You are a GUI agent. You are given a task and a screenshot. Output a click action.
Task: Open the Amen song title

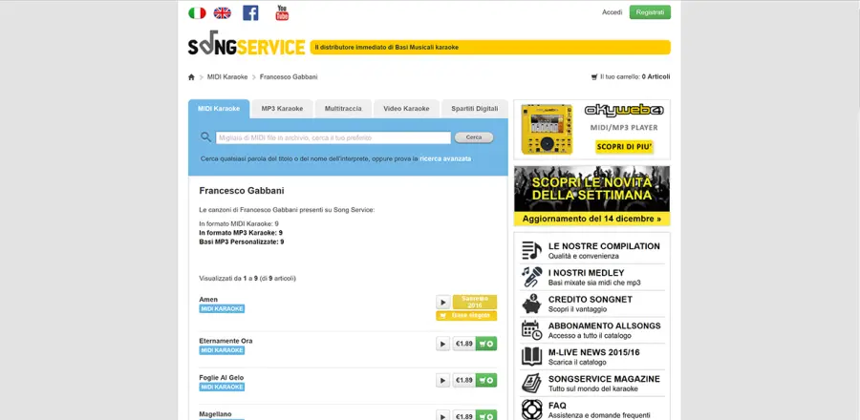tap(208, 300)
